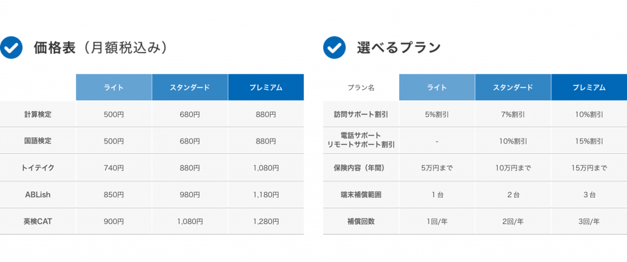The height and width of the screenshot is (262, 627).
Task: Click the blue checkmark beside 価格表
Action: [x=11, y=48]
